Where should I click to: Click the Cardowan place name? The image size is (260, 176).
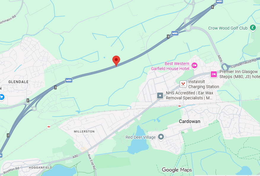click(x=189, y=121)
